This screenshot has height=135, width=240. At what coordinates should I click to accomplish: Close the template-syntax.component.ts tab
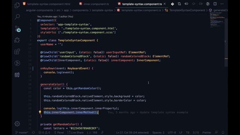pyautogui.click(x=165, y=4)
